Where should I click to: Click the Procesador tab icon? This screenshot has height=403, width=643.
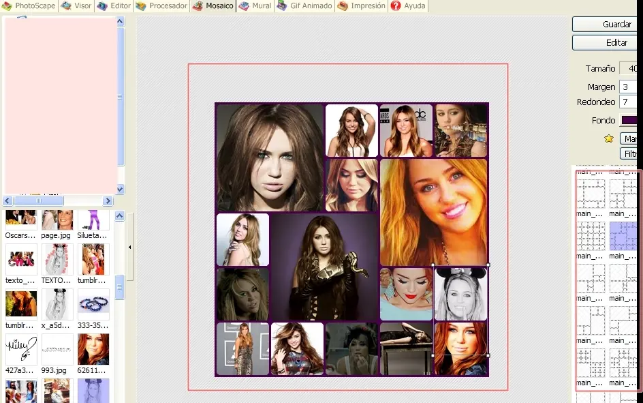(140, 5)
